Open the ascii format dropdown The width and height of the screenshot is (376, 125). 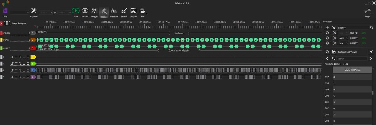coord(343,38)
